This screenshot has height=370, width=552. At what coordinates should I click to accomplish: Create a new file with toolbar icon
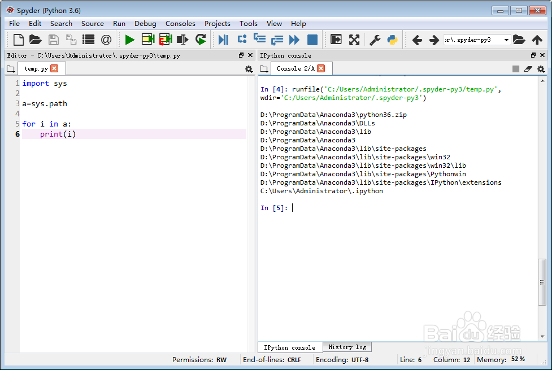click(18, 40)
